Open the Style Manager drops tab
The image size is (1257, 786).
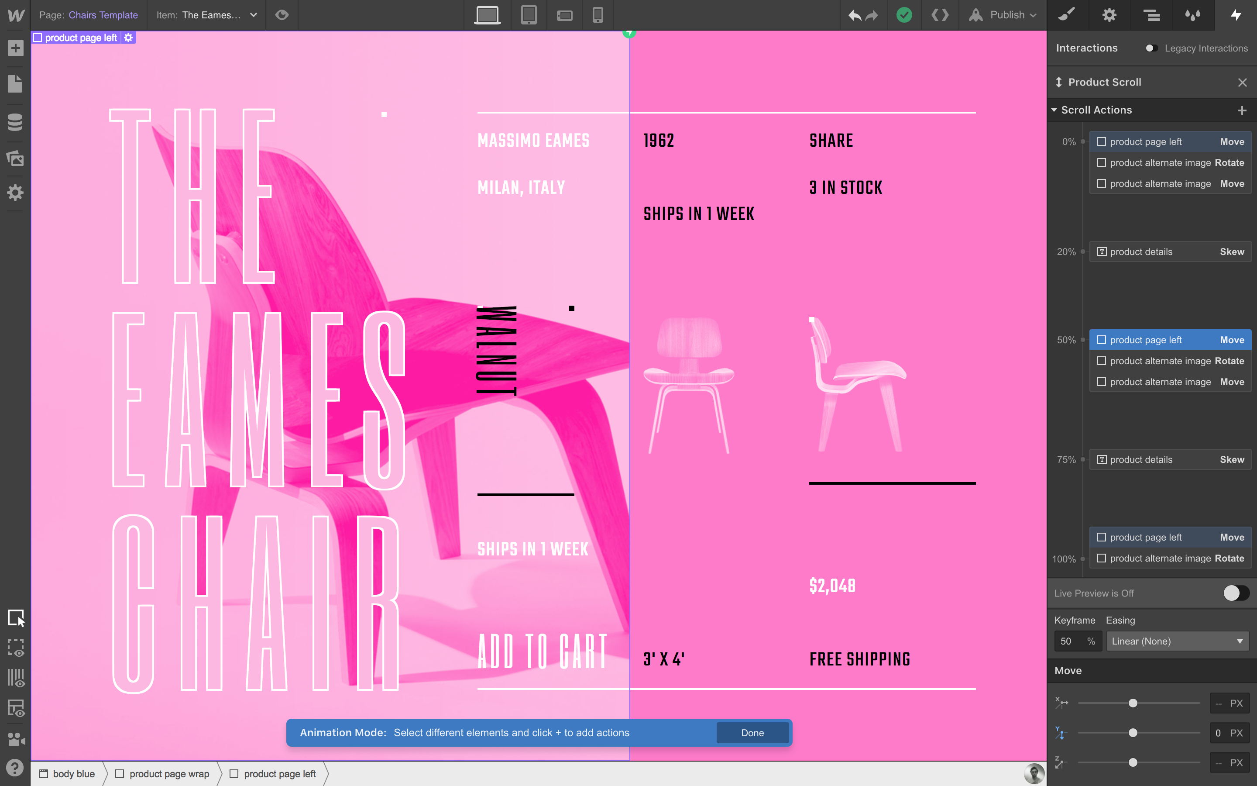[1193, 15]
